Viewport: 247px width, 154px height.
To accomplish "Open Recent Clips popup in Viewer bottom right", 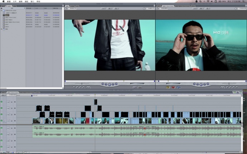I will pyautogui.click(x=135, y=87).
